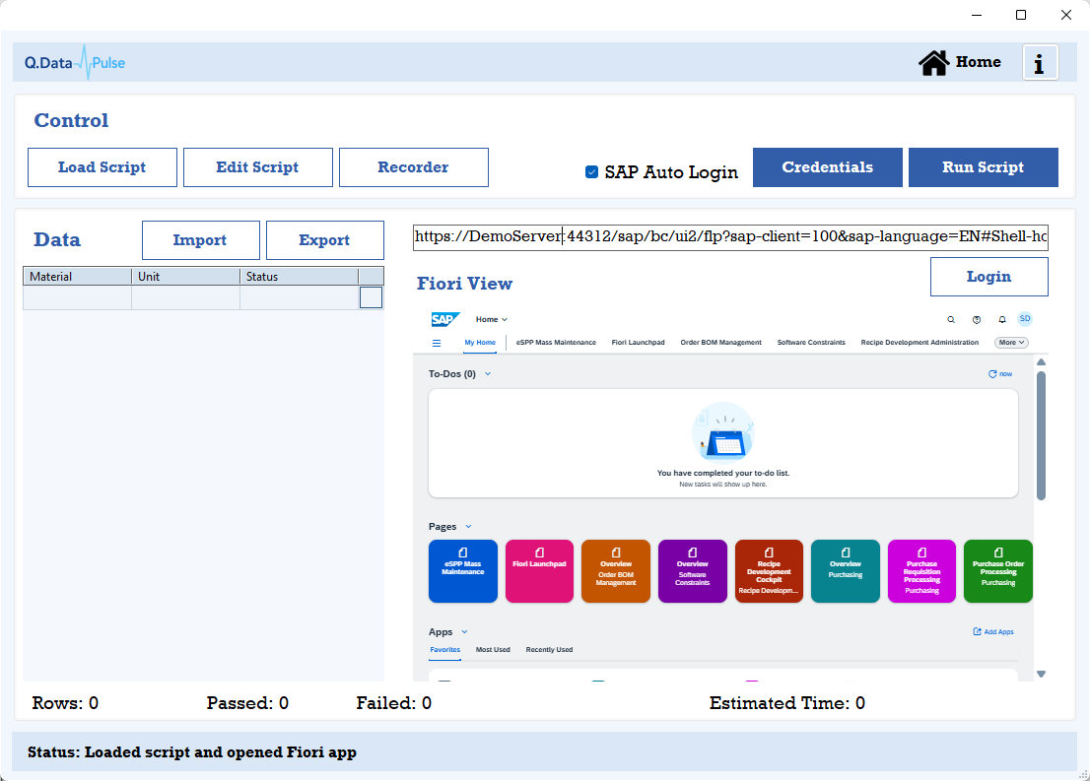
Task: Click the Material column header
Action: pos(77,277)
